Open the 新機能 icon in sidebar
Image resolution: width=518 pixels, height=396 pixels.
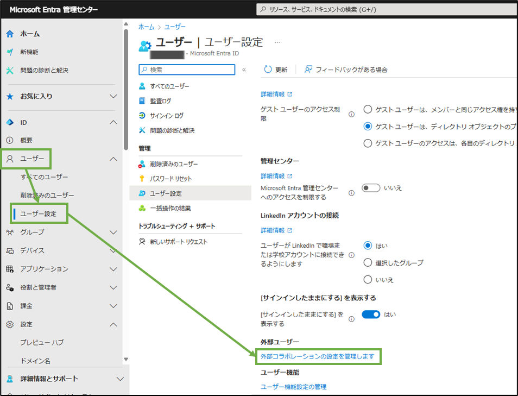pyautogui.click(x=10, y=52)
